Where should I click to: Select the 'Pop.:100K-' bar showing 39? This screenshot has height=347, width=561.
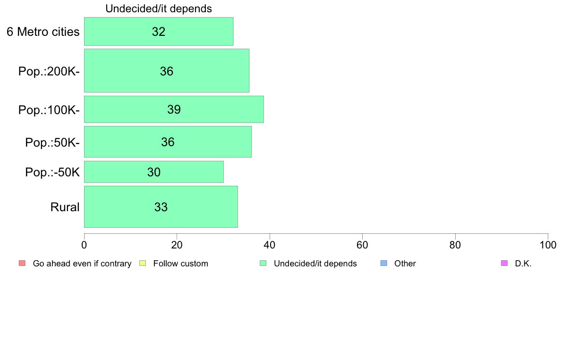tap(174, 109)
